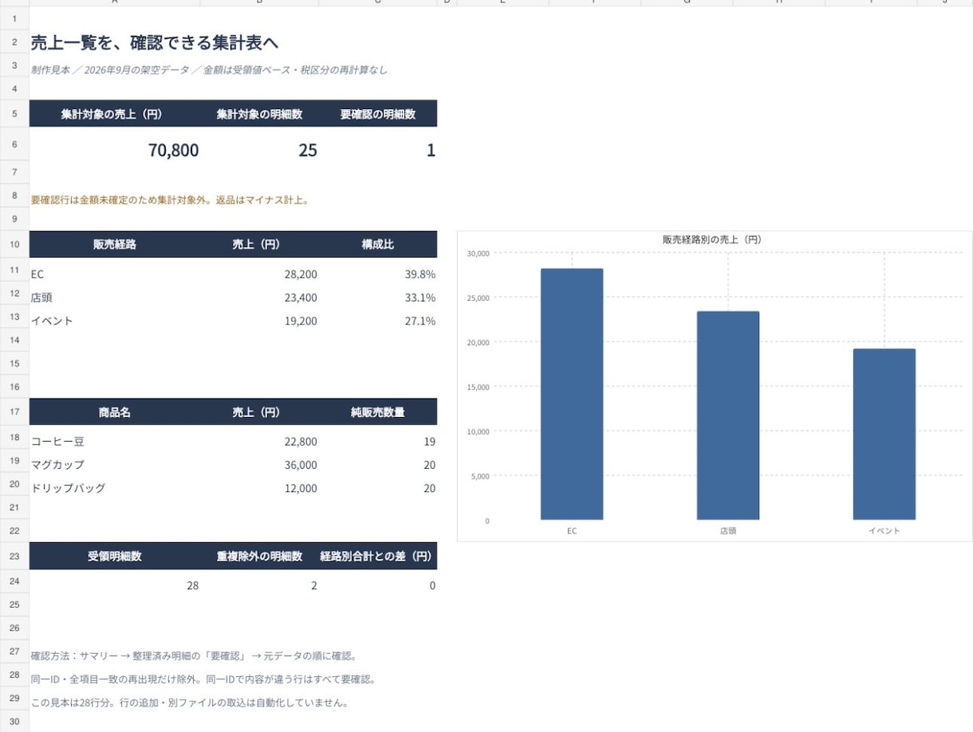Select the note beginning 同一ID・全項目一致

[x=203, y=679]
